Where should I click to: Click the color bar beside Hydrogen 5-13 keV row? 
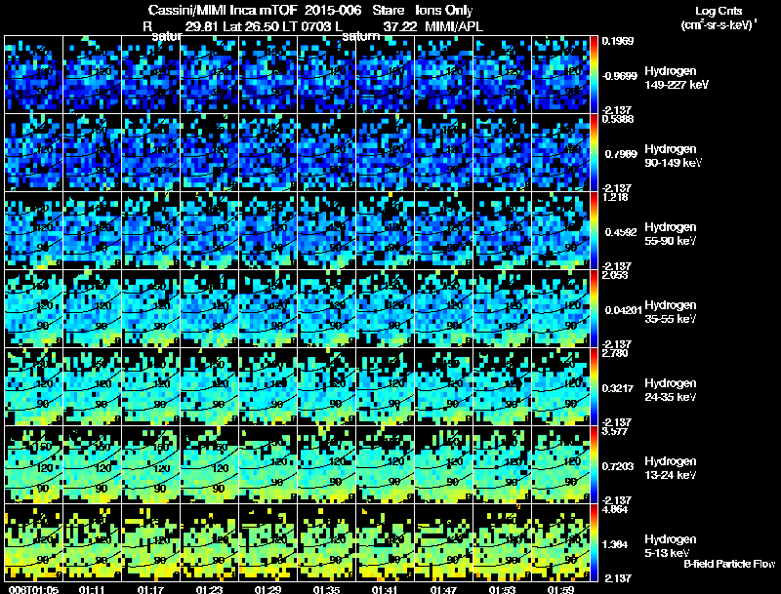point(594,542)
